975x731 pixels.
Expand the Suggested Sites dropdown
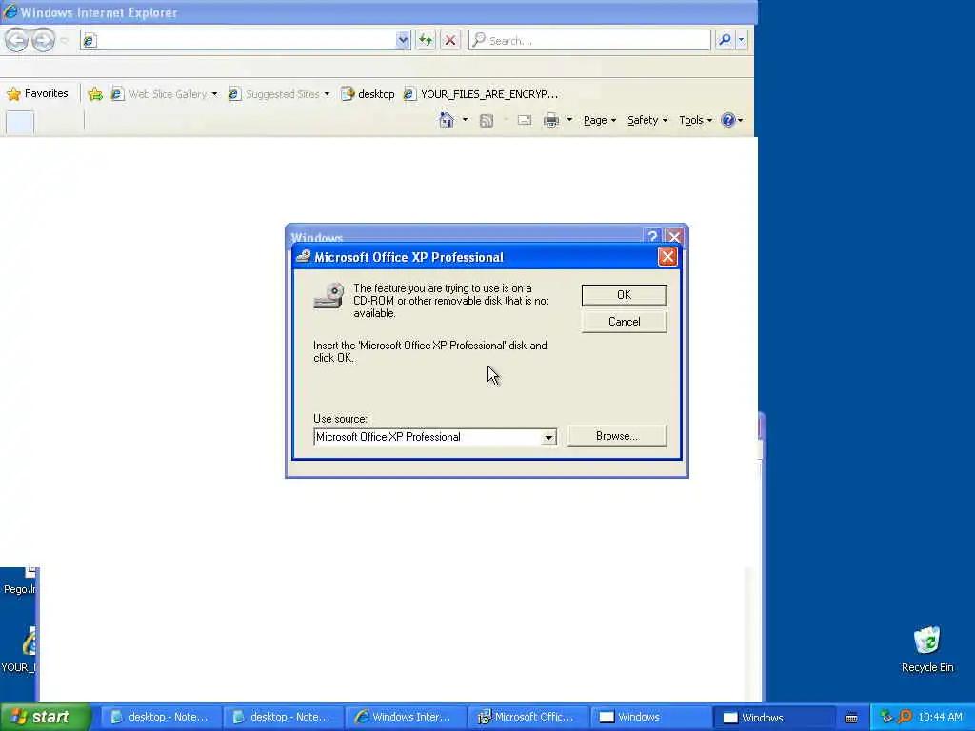[328, 94]
